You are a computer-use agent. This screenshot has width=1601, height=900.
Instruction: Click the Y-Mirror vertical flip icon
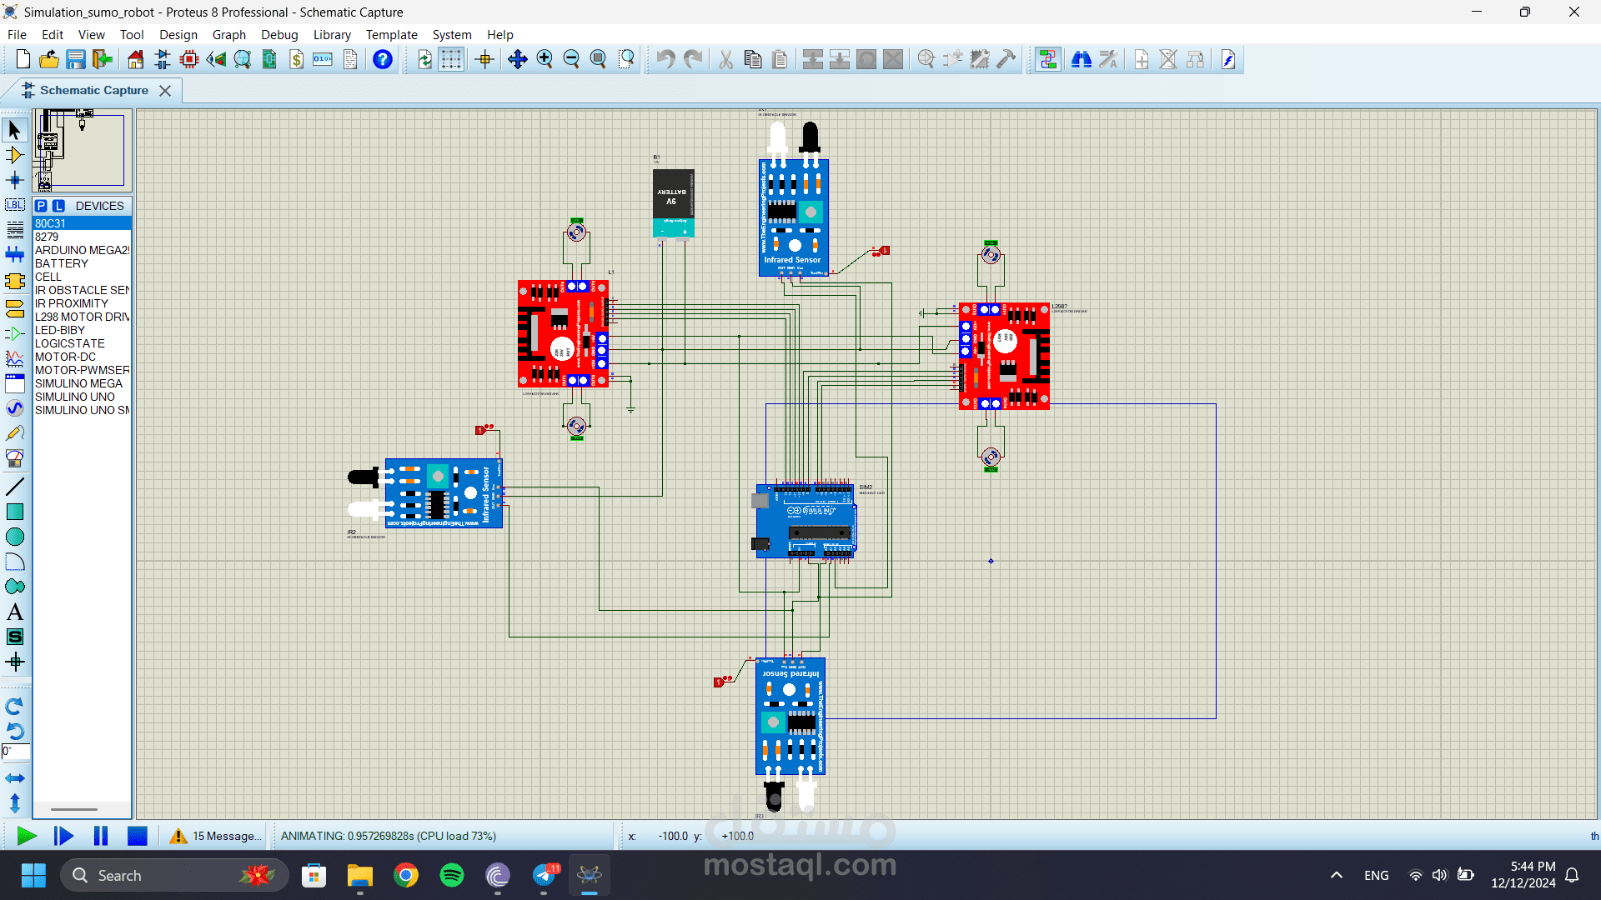15,803
